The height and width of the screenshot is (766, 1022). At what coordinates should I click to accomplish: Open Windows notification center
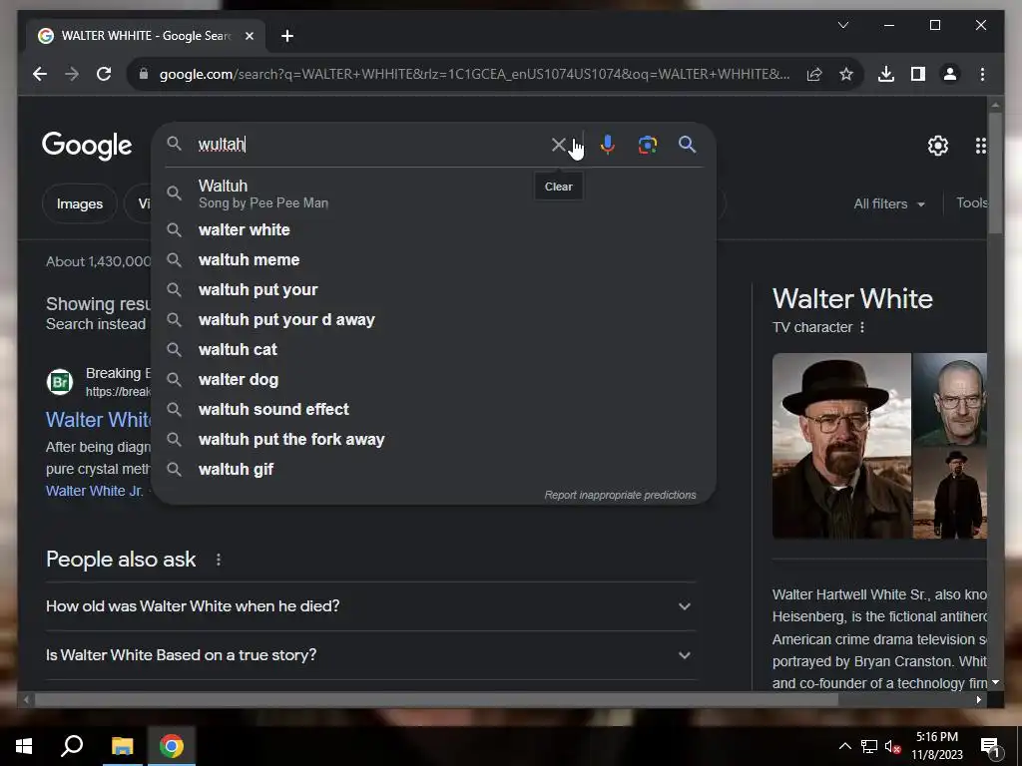pyautogui.click(x=990, y=746)
